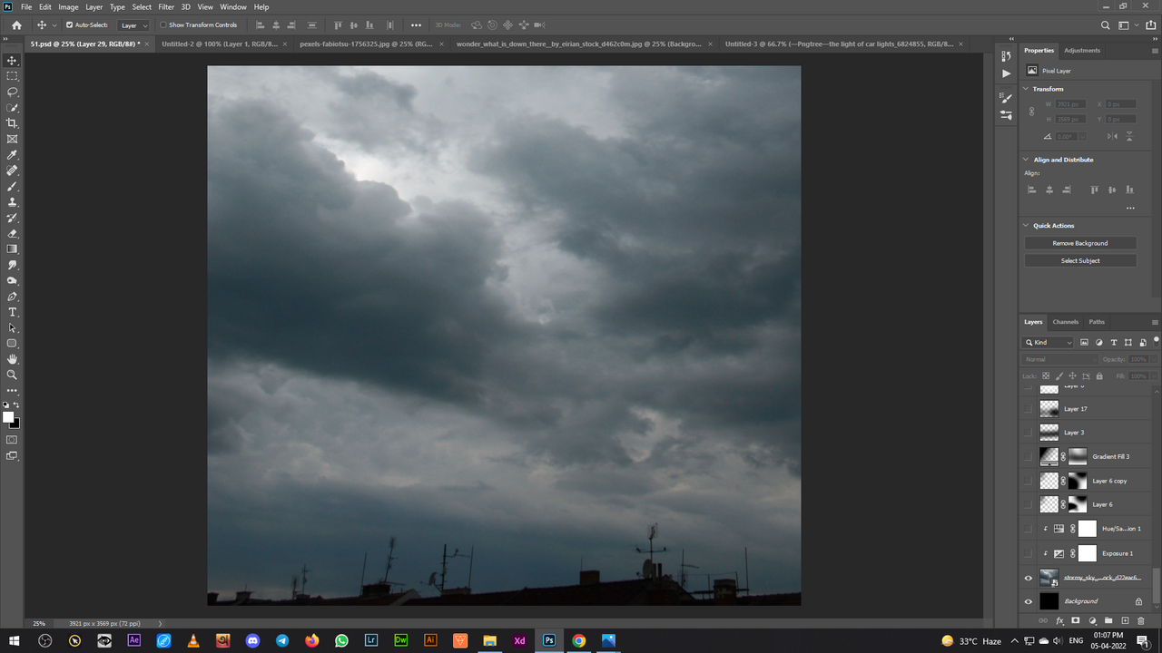Show Layer 6 copy visibility

pos(1029,481)
